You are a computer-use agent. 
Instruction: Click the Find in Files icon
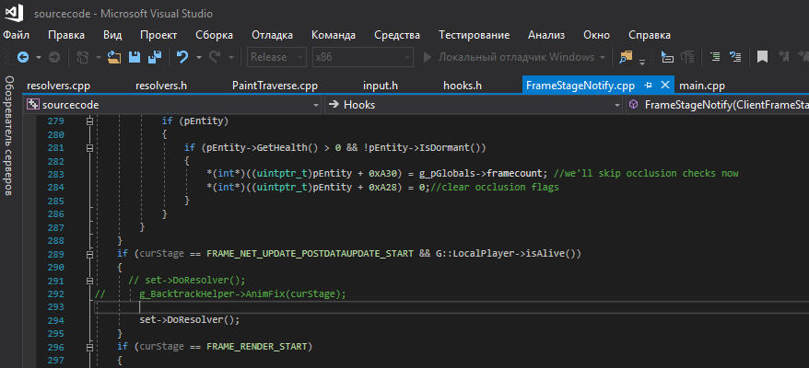627,57
